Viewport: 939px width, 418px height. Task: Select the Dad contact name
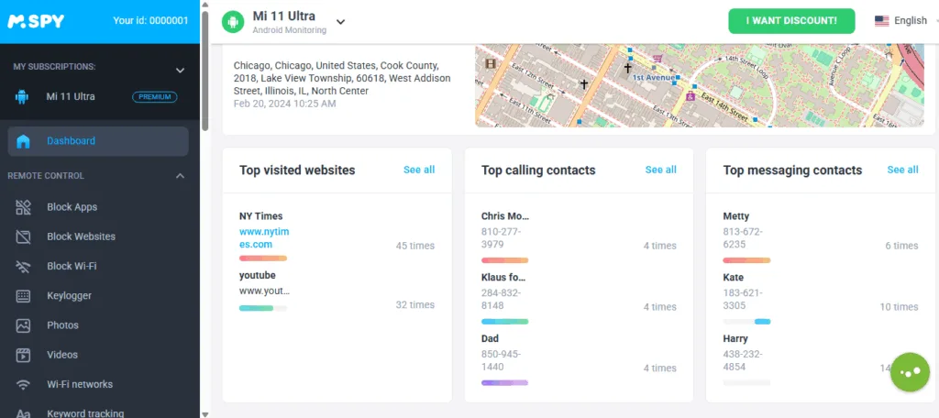[490, 339]
